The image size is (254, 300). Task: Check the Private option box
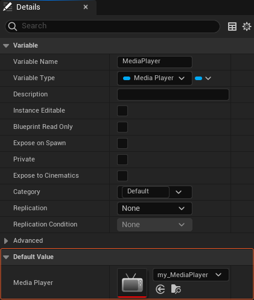point(122,160)
